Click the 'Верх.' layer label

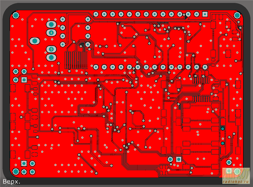click(12, 182)
